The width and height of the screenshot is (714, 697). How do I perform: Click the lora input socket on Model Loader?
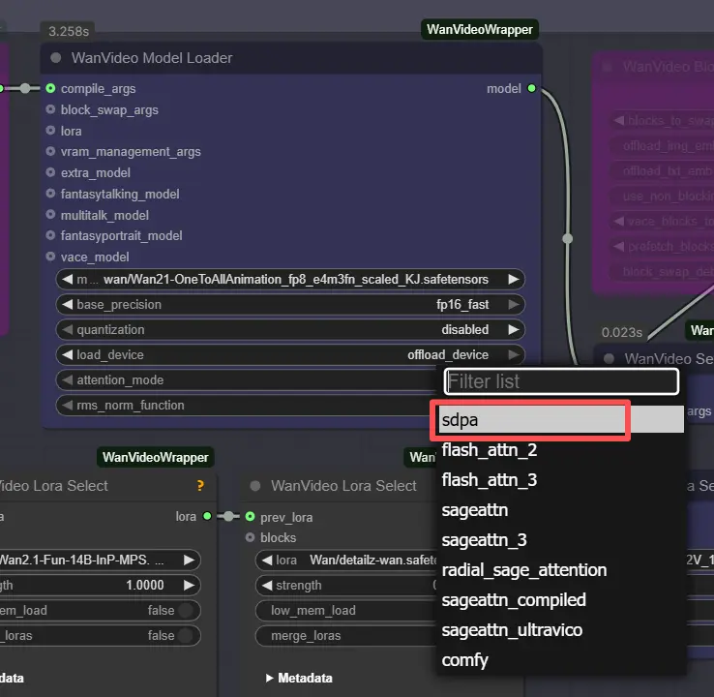[x=50, y=131]
